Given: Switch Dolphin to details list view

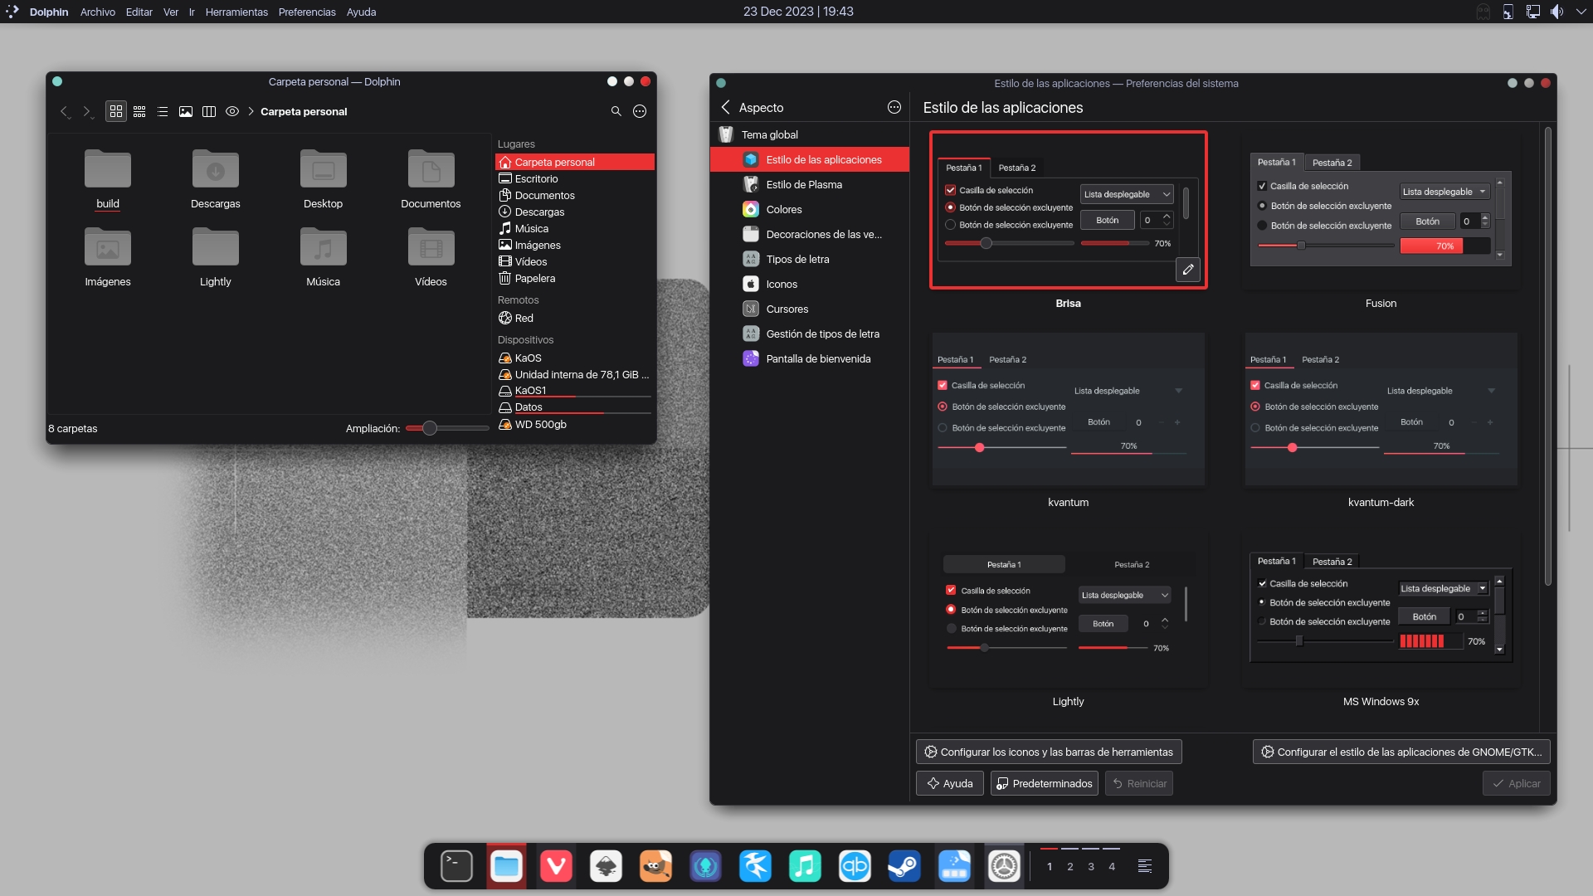Looking at the screenshot, I should pos(163,111).
